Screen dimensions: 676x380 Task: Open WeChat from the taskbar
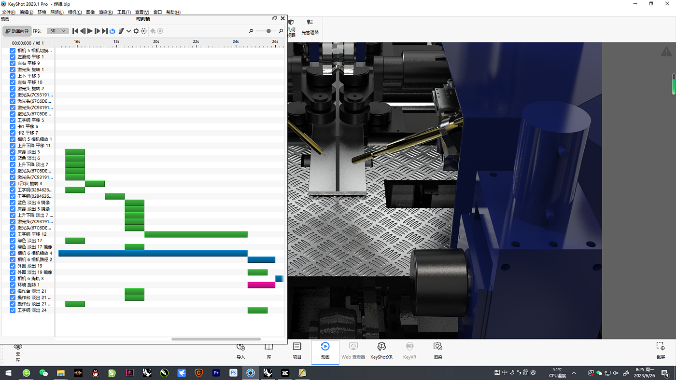43,373
